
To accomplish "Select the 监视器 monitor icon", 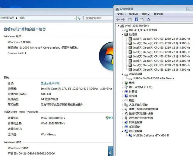I will point(126,96).
